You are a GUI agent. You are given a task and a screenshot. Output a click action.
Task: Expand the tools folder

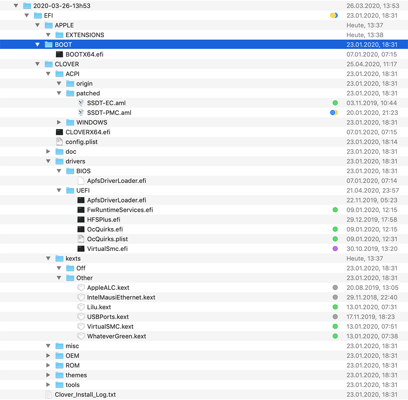pos(49,385)
